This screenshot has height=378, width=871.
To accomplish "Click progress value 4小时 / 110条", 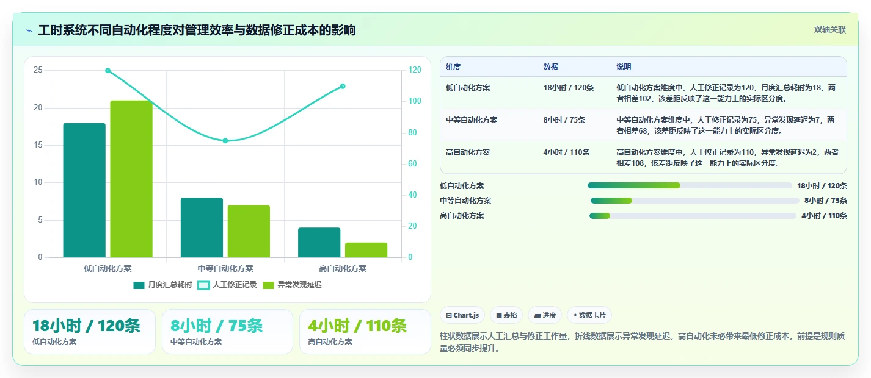I will click(x=824, y=216).
